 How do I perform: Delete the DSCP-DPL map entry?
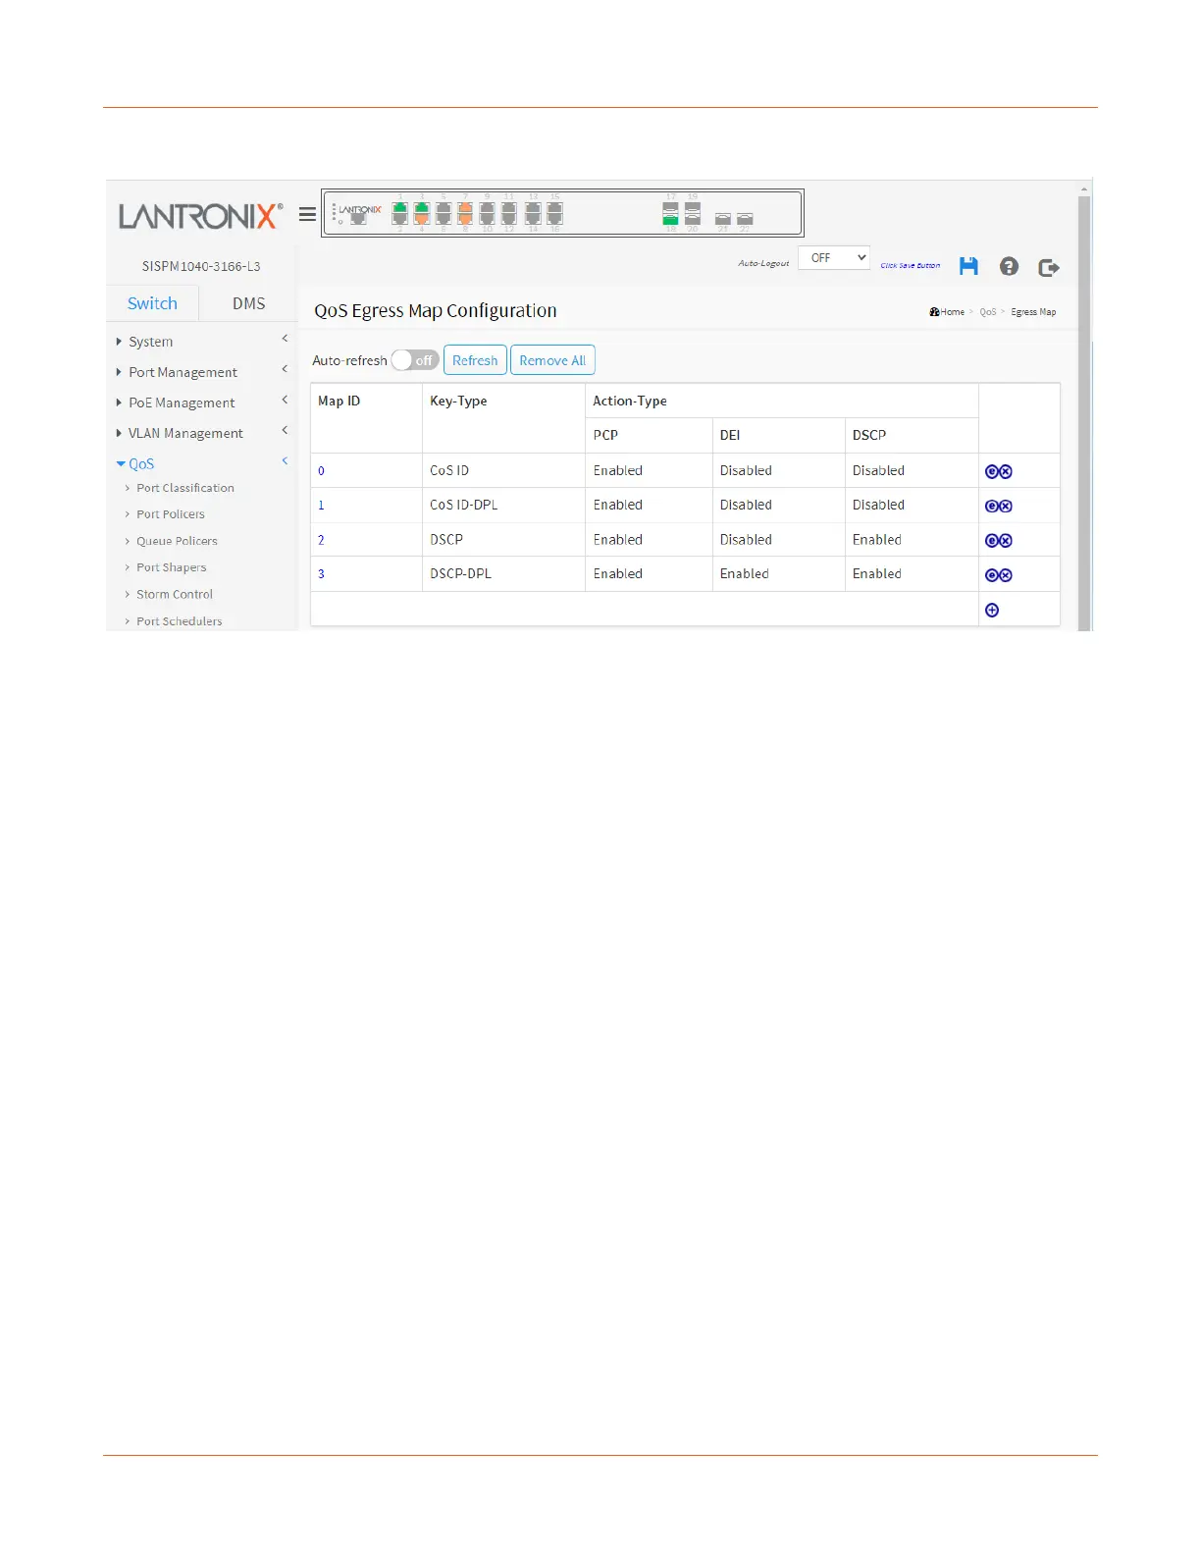(x=1006, y=575)
